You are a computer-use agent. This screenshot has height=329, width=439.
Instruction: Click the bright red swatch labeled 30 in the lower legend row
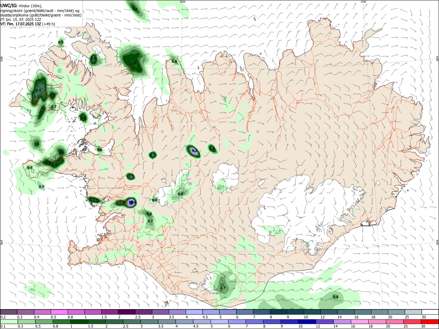[x=430, y=321]
